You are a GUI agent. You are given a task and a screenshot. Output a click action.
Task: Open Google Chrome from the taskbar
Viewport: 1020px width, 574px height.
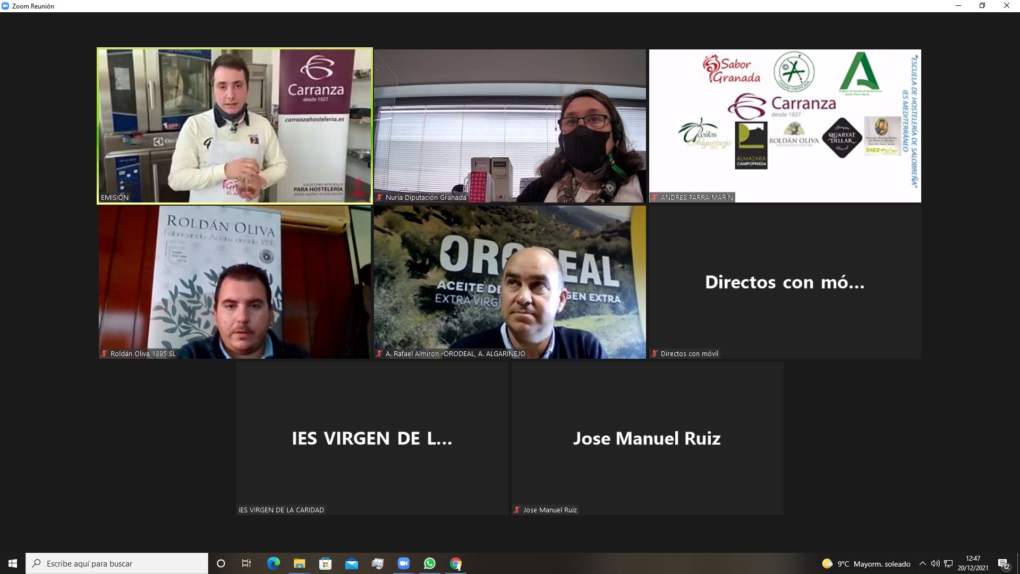point(456,563)
